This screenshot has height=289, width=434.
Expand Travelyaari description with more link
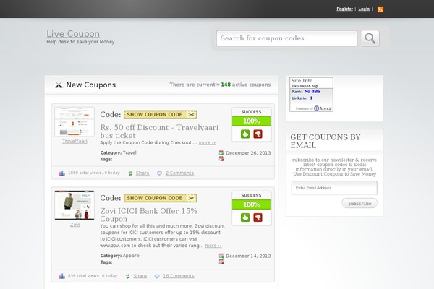tap(207, 143)
